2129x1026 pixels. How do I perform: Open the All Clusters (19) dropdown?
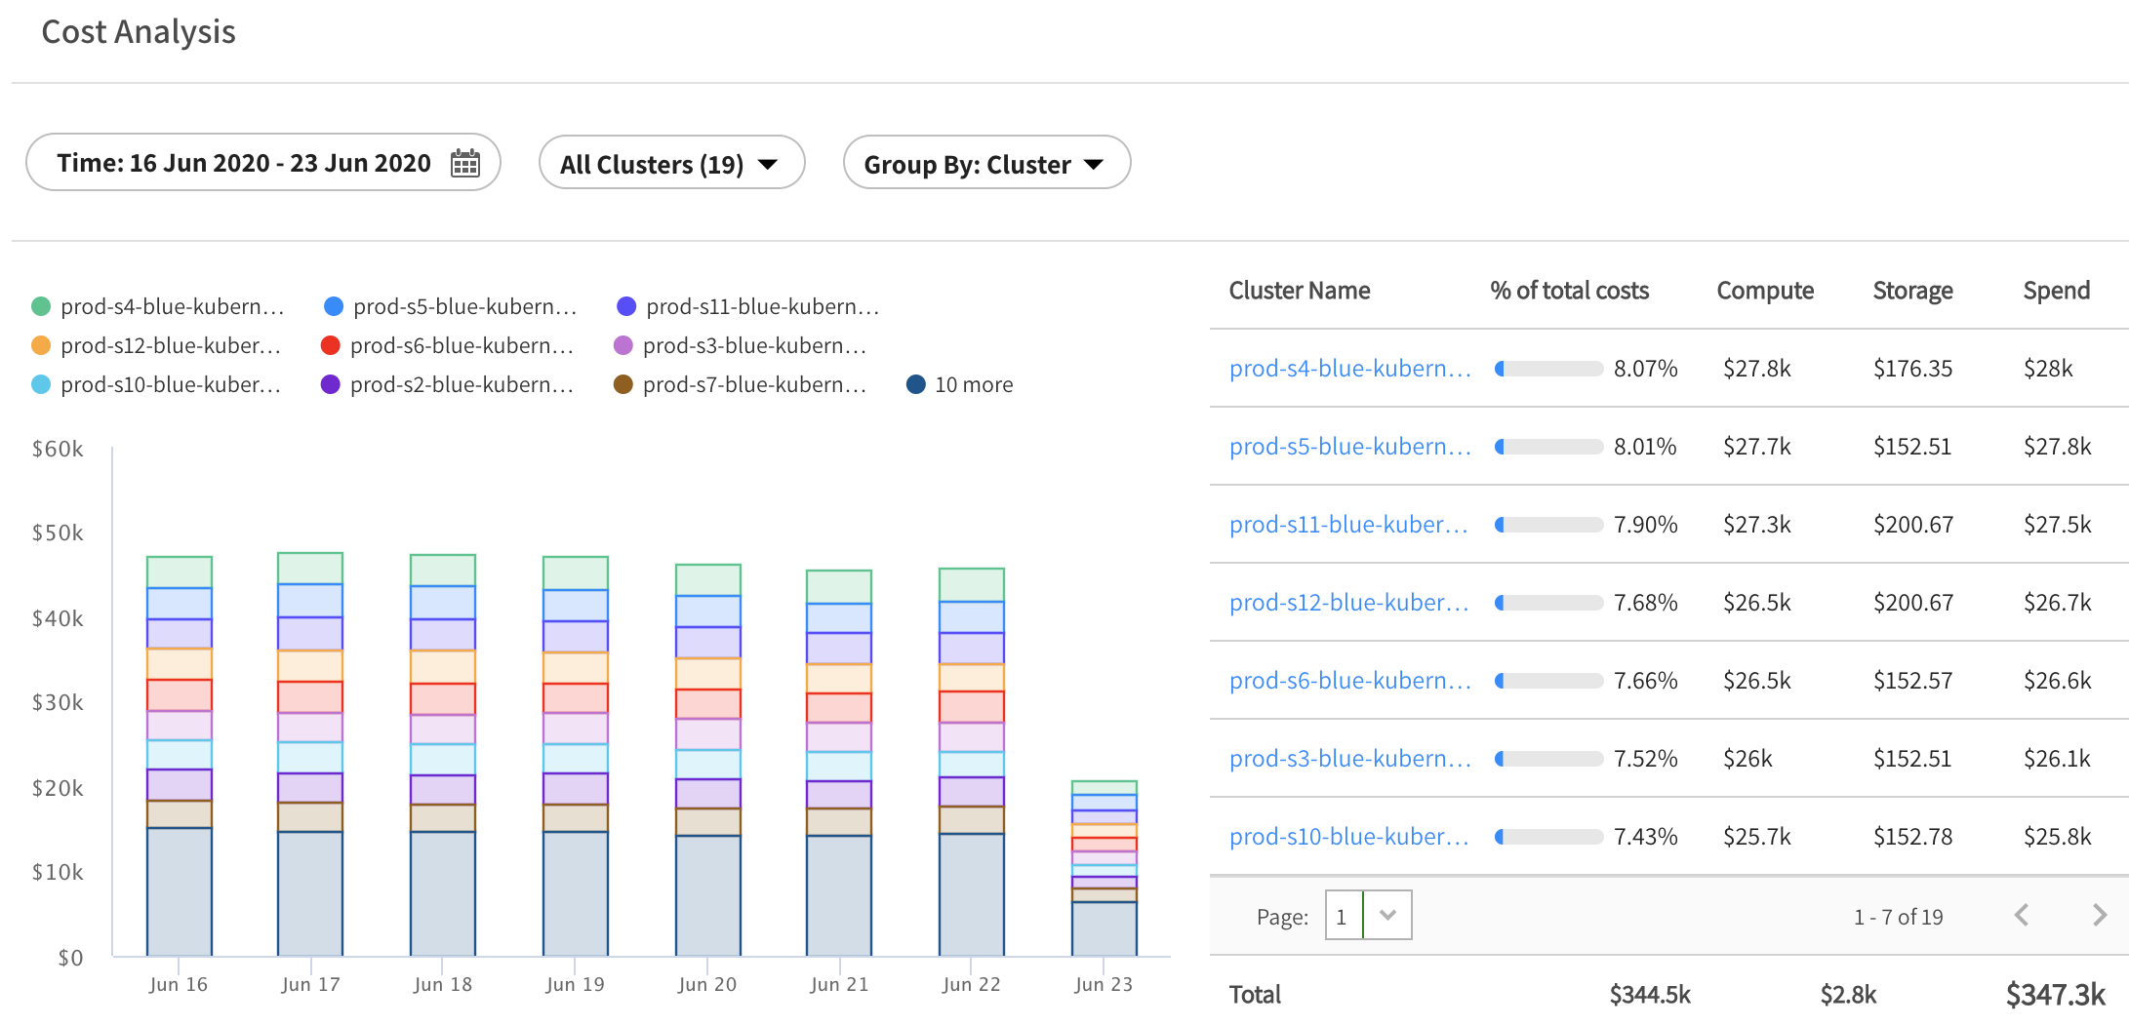(671, 163)
